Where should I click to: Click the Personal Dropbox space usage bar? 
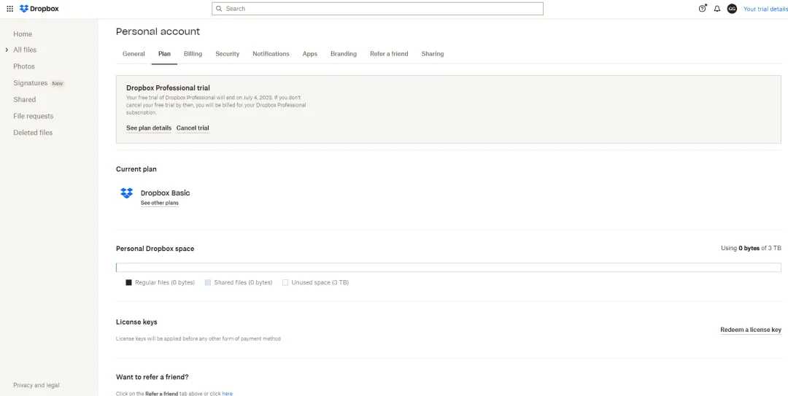448,268
